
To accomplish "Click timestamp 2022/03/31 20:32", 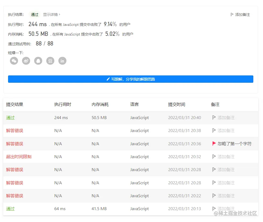I will point(184,157).
